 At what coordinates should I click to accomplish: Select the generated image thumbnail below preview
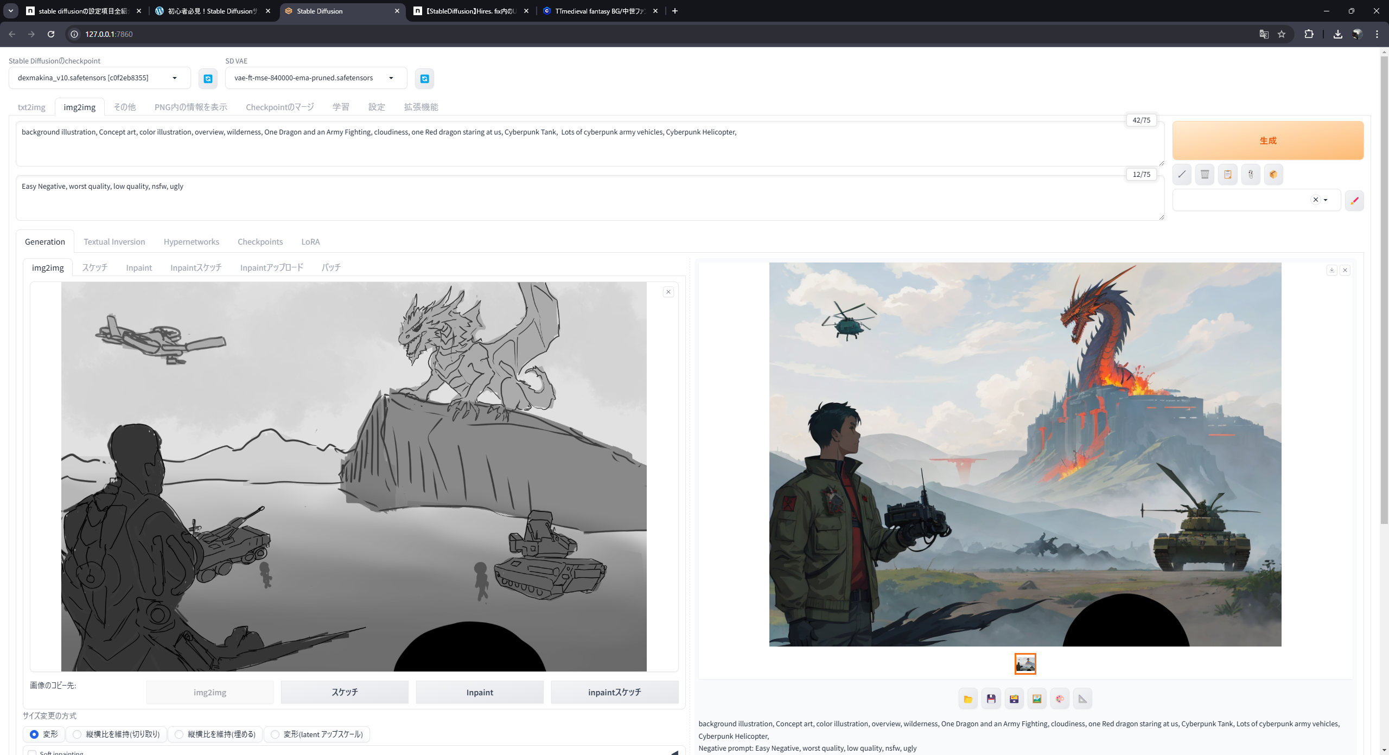pyautogui.click(x=1025, y=664)
